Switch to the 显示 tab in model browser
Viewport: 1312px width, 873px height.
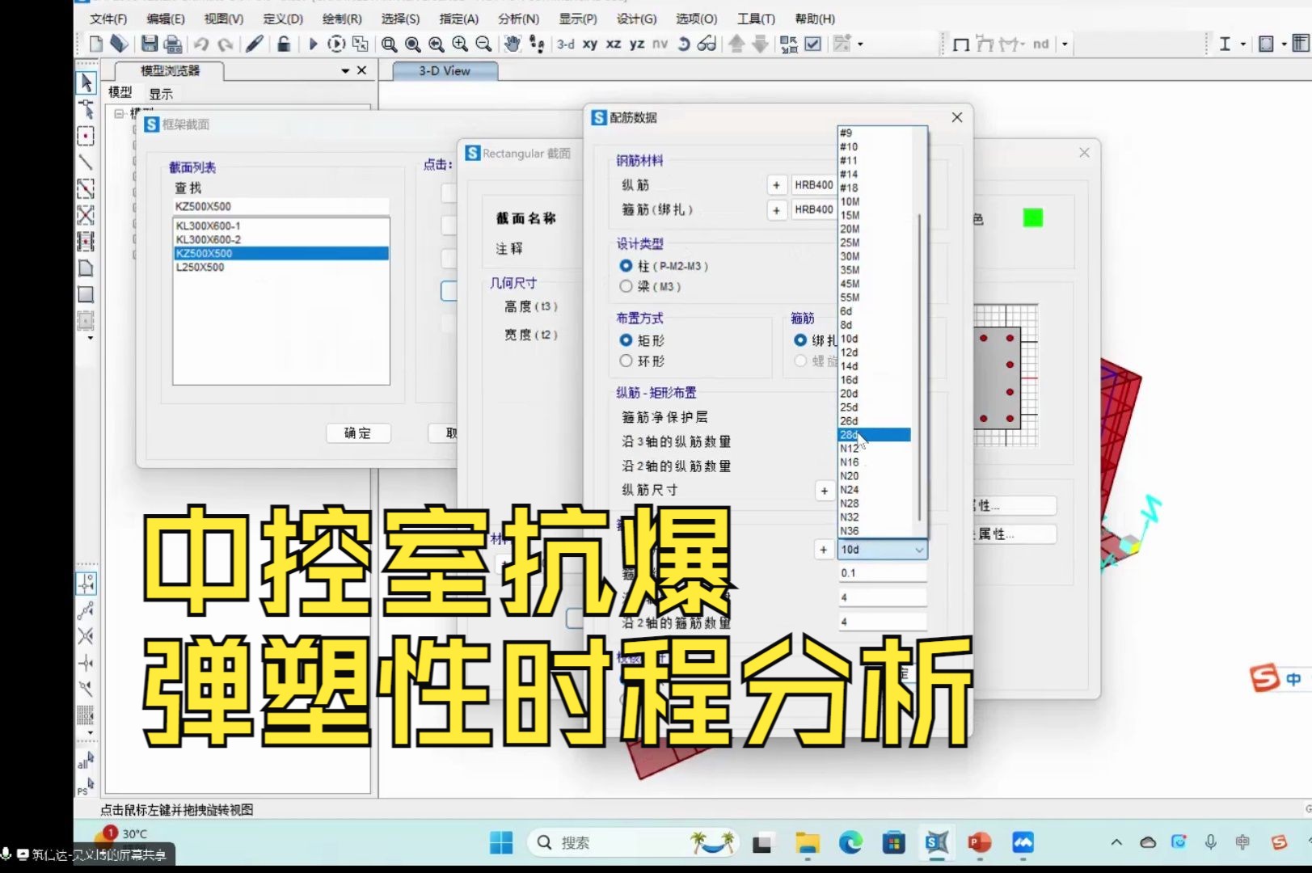[161, 94]
